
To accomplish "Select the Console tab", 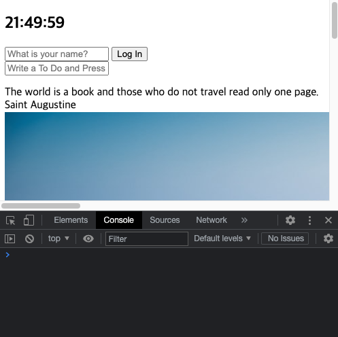I will (x=119, y=220).
